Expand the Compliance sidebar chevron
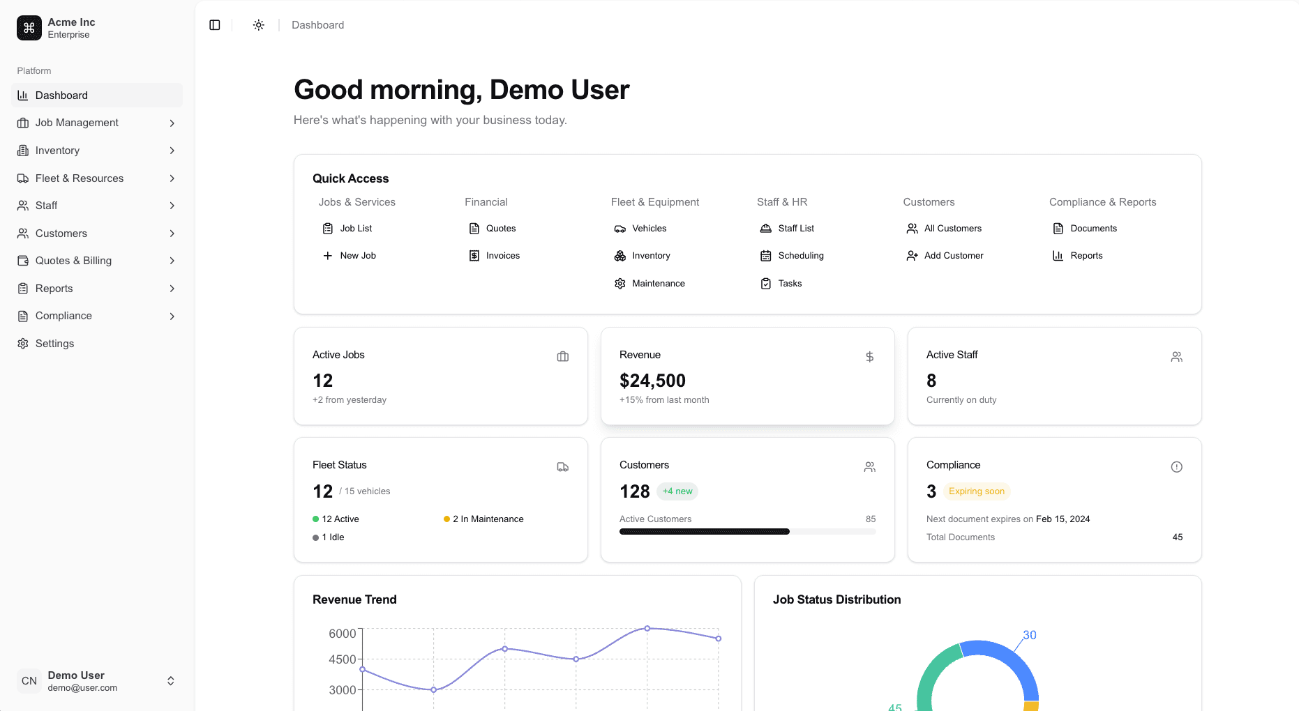Image resolution: width=1299 pixels, height=711 pixels. 172,316
